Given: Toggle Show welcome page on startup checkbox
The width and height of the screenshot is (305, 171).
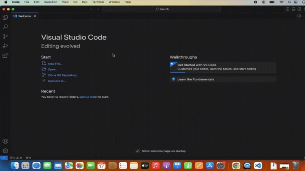Looking at the screenshot, I should [138, 151].
